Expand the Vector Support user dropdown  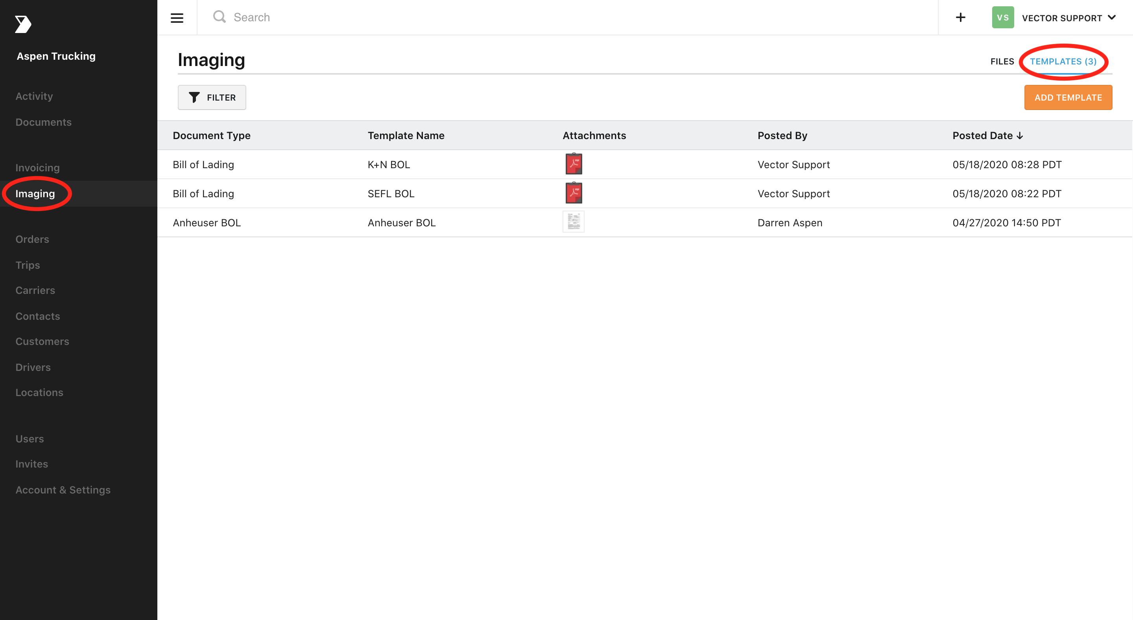pyautogui.click(x=1069, y=18)
